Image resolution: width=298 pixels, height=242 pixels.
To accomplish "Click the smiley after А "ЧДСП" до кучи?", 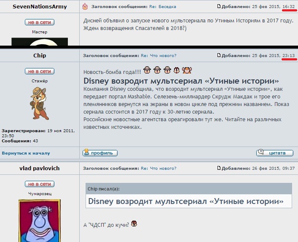I will tap(134, 223).
